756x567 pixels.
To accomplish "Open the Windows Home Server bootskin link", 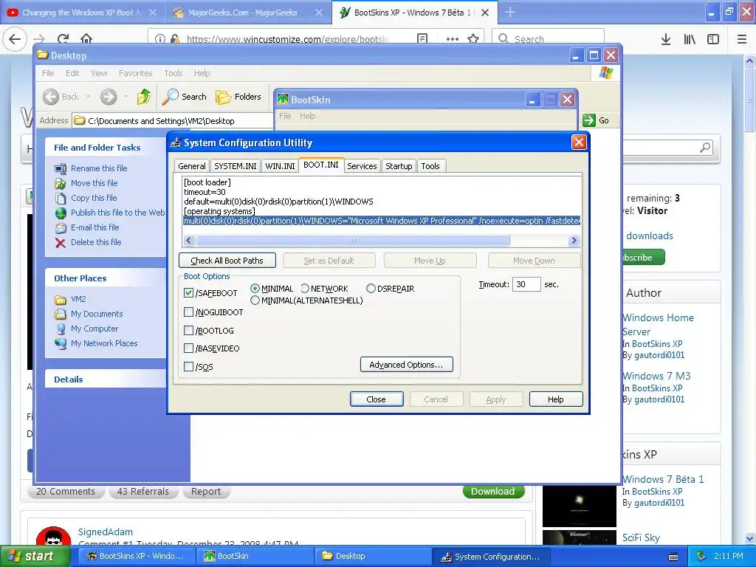I will [x=658, y=325].
